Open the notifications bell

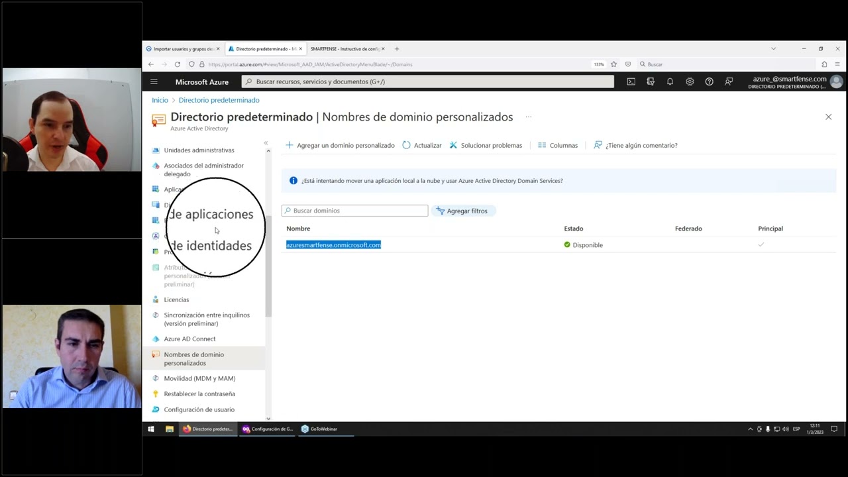670,81
